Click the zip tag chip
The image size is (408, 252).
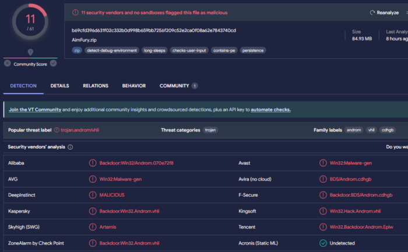77,51
